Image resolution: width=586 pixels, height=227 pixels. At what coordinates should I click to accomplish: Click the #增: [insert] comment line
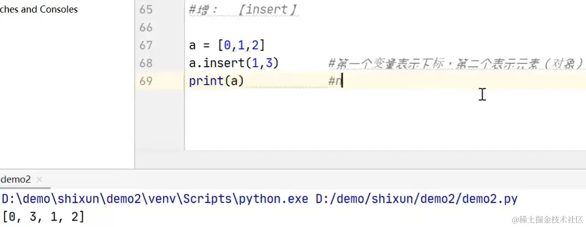pyautogui.click(x=243, y=10)
